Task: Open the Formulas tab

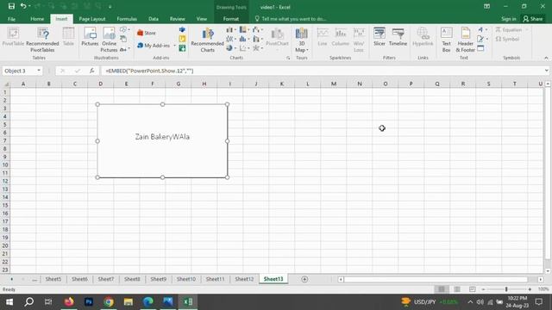Action: (127, 19)
